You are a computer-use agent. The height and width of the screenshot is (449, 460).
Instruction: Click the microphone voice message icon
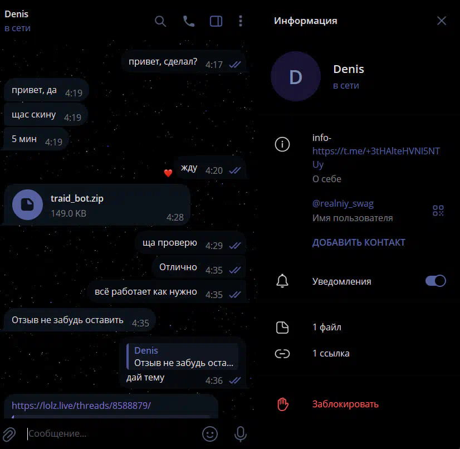pyautogui.click(x=240, y=434)
